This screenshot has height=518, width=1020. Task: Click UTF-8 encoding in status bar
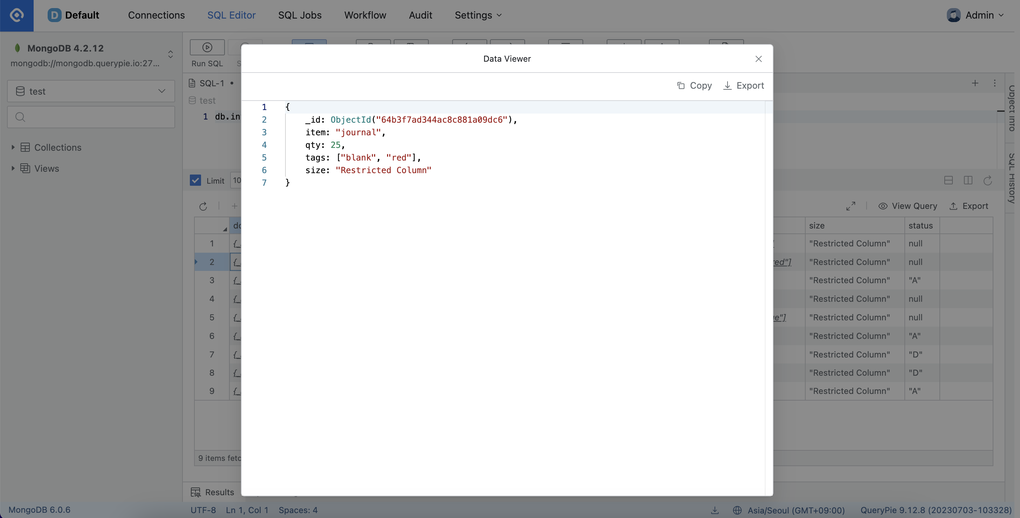click(x=203, y=510)
